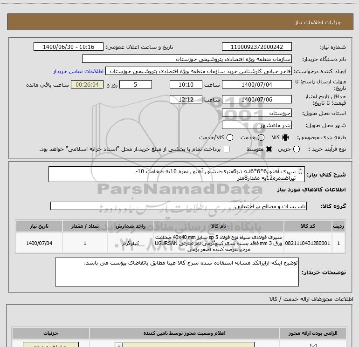Click the price validity time field 12:12
Screen dimensions: 359x347
click(186, 99)
